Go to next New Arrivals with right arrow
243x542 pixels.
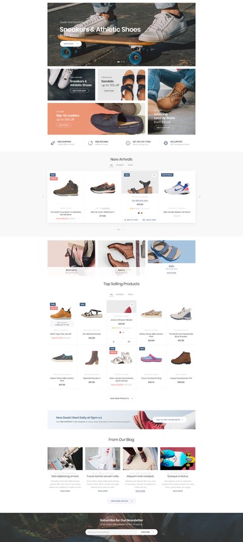[x=200, y=197]
